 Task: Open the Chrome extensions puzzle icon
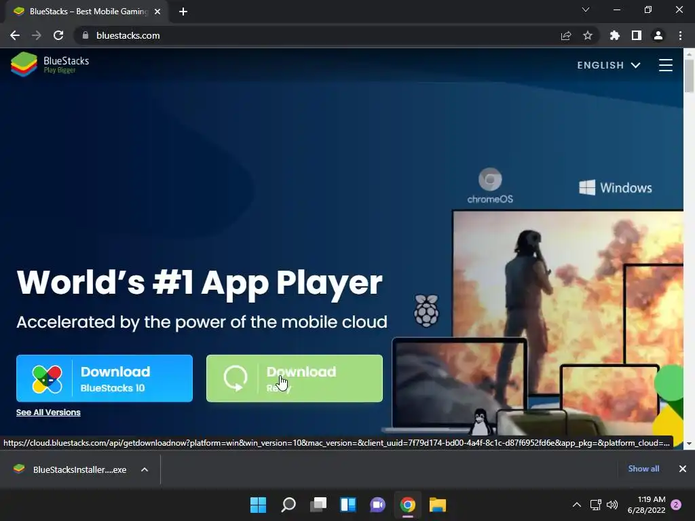click(x=614, y=35)
